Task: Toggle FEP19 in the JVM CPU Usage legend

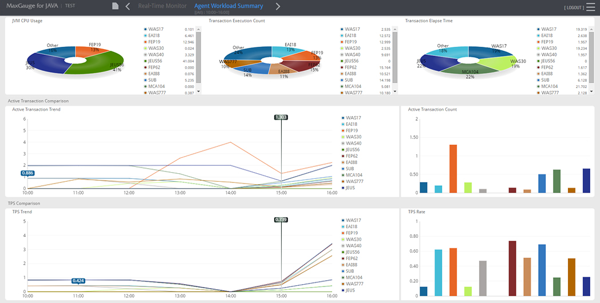Action: pyautogui.click(x=154, y=42)
